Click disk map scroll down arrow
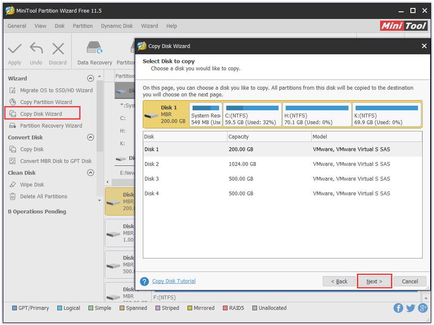 tap(426, 299)
